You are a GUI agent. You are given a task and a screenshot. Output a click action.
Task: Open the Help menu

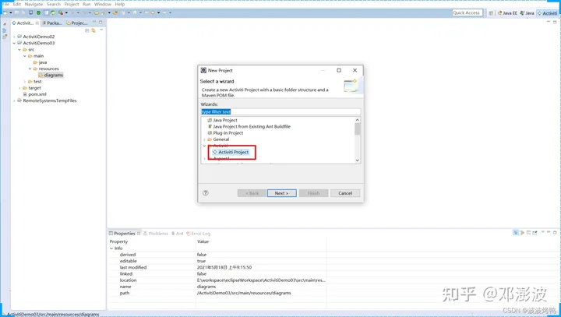(120, 5)
